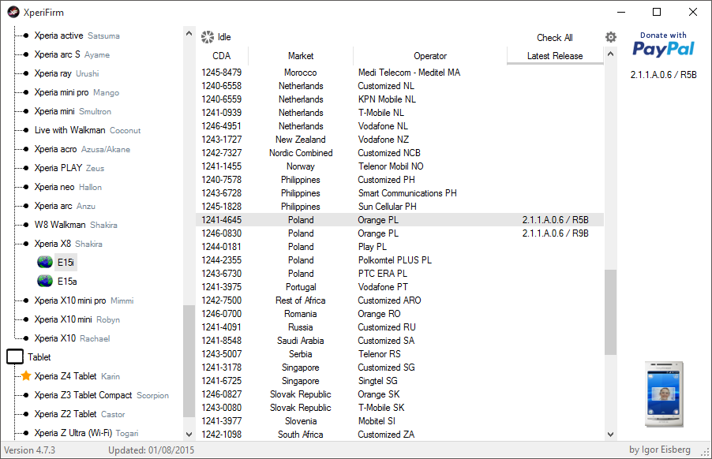Screen dimensions: 712x459
Task: Select Xperia Z3 Tablet Compact Scorpion
Action: 101,395
